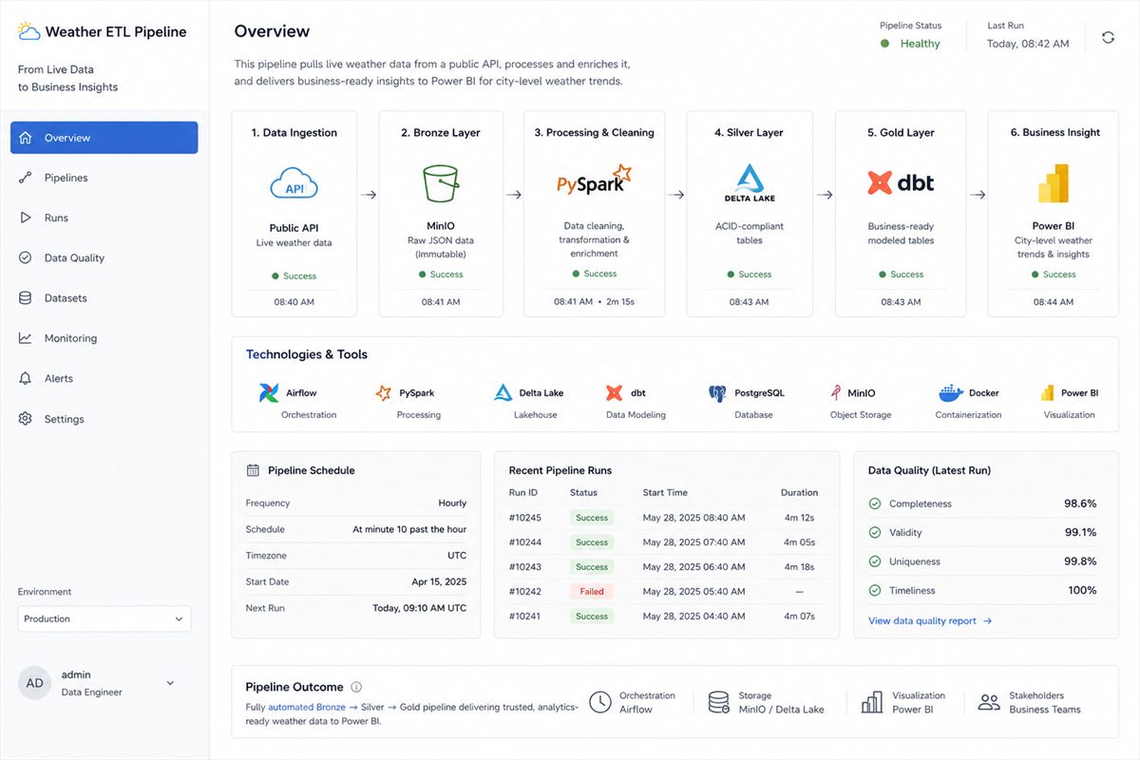Open Settings in the sidebar

[104, 419]
